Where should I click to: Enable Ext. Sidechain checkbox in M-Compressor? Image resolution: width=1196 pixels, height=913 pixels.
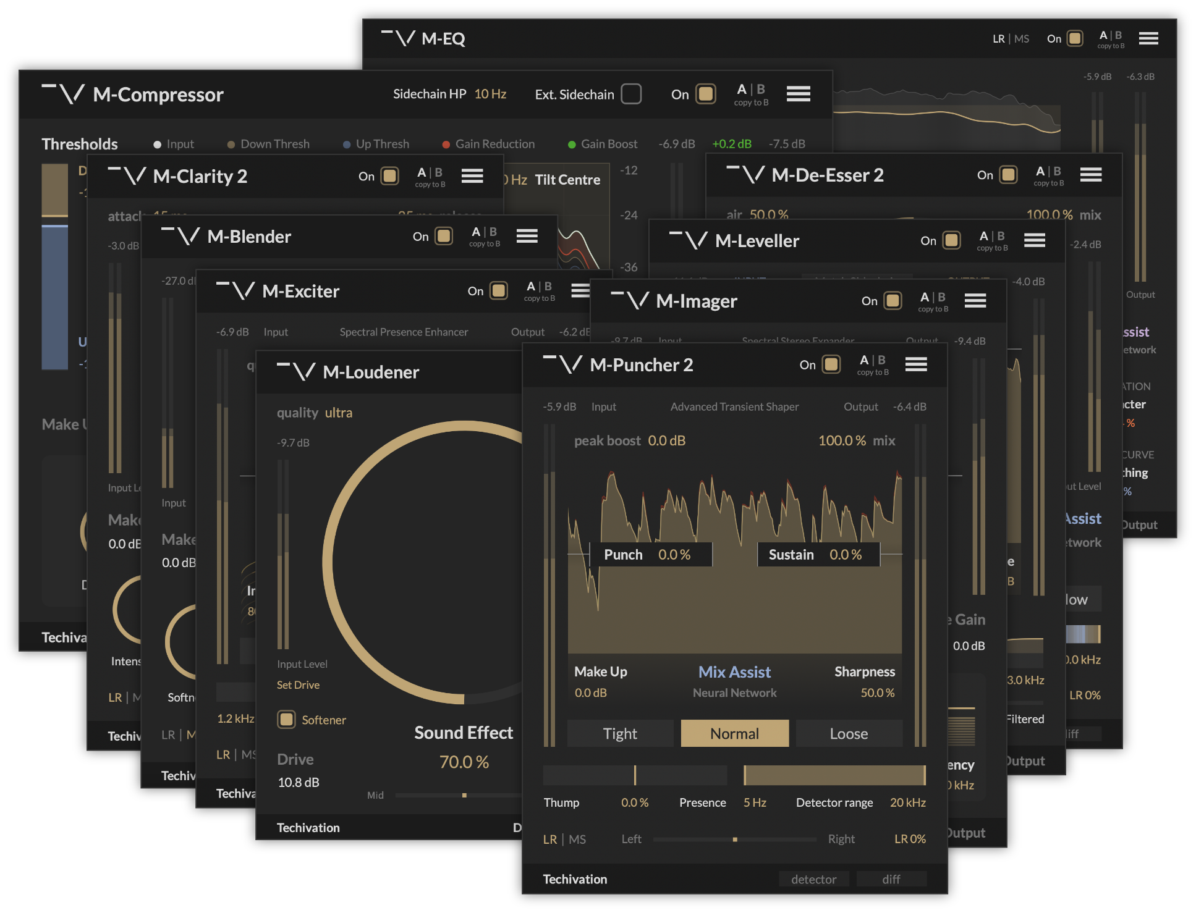click(631, 94)
